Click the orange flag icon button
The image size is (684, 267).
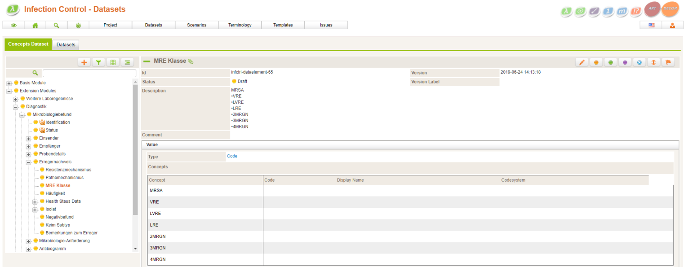point(667,62)
